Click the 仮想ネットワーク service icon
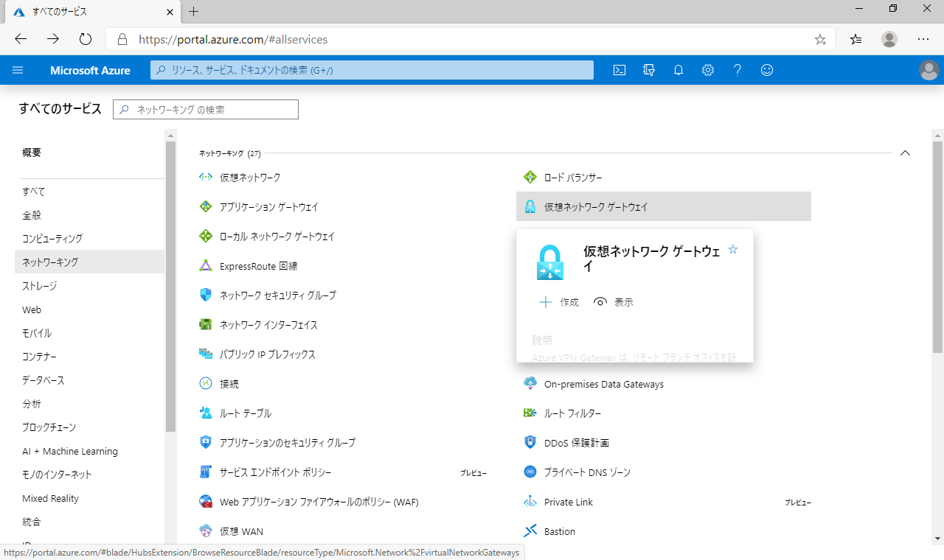Screen dimensions: 944x560 click(x=206, y=178)
